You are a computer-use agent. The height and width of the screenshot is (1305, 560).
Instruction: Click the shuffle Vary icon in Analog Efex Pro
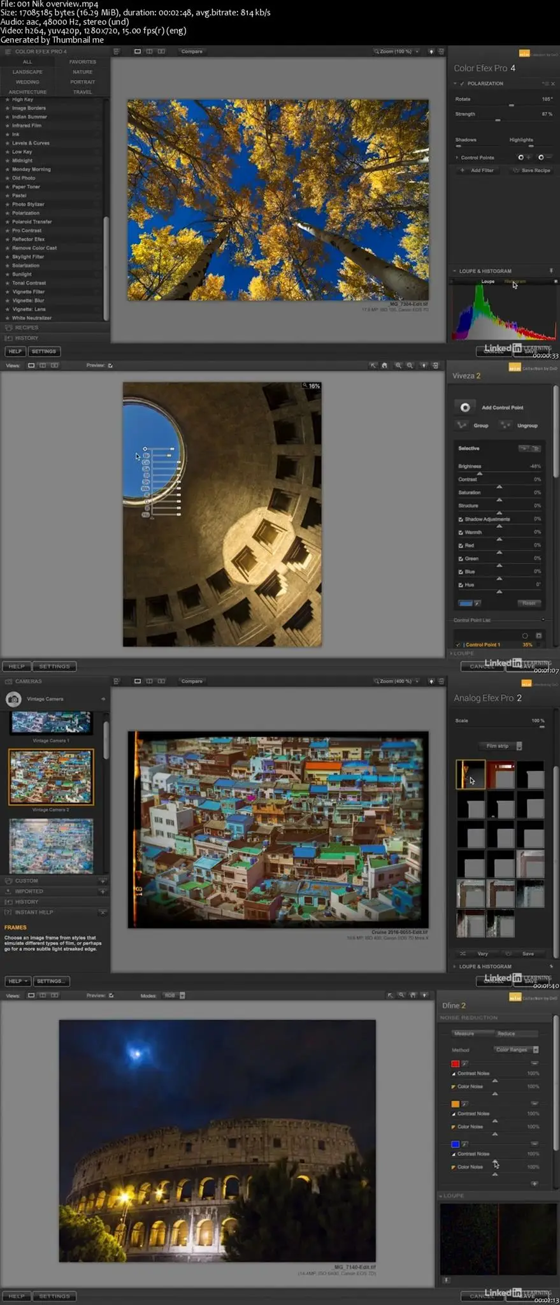pos(463,954)
